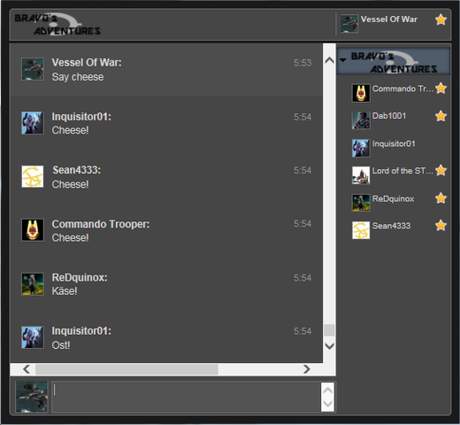Click Vessel Of War avatar in the header
Screen dimensions: 460x425
pos(349,23)
